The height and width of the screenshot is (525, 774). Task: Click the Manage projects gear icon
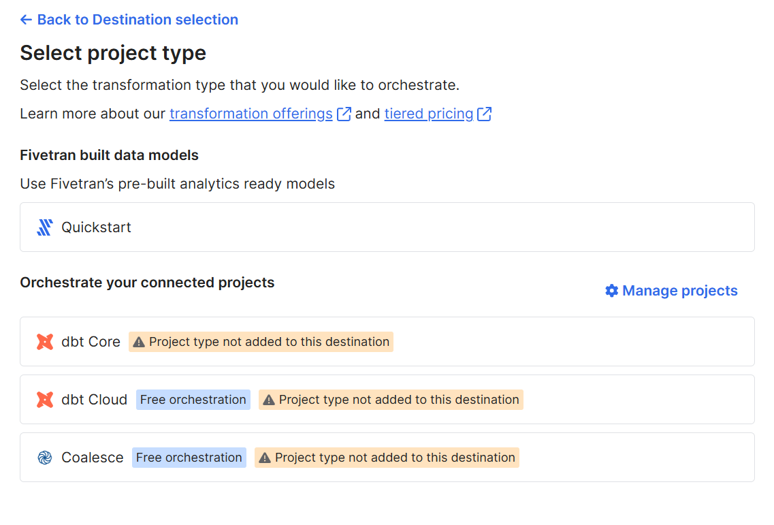[x=611, y=290]
